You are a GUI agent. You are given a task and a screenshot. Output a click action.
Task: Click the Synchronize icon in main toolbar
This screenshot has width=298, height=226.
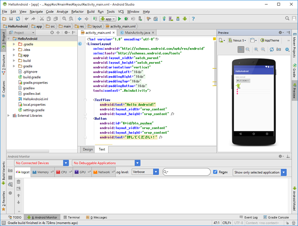pos(18,19)
